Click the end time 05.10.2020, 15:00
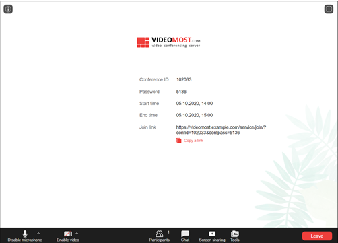The image size is (338, 243). [x=195, y=115]
